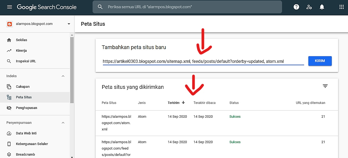Focus the URL inspection search field
Screen dimensions: 348x158
point(187,7)
